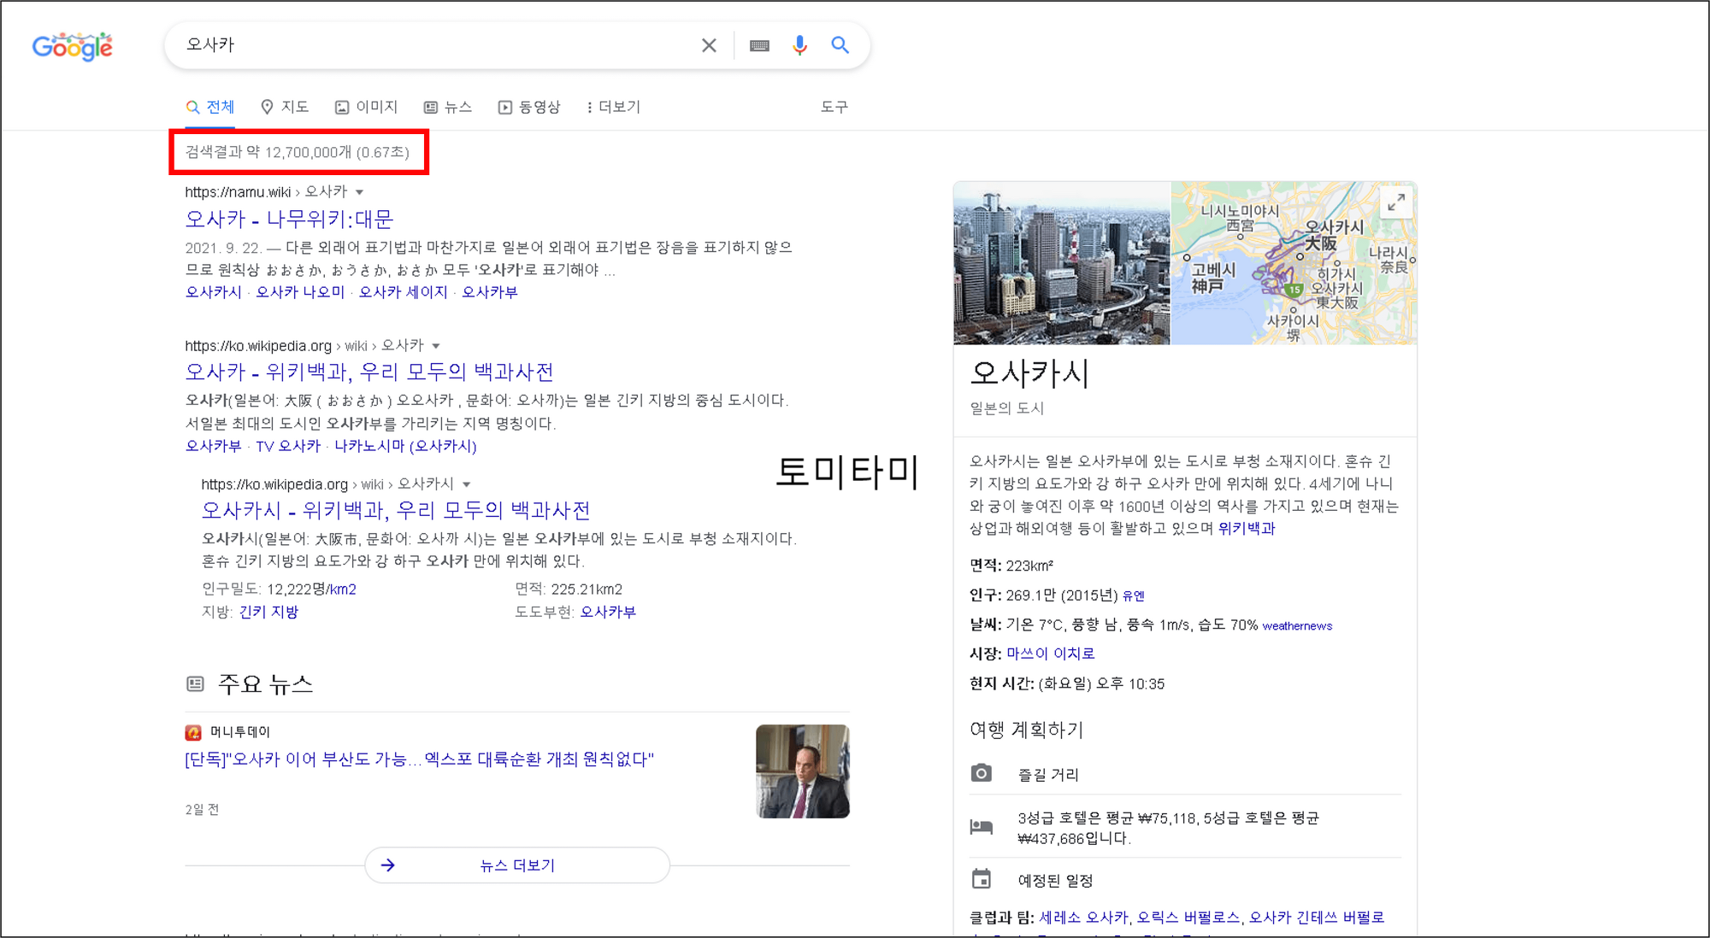Open the 머니투데이 news headline
1710x938 pixels.
pyautogui.click(x=419, y=759)
